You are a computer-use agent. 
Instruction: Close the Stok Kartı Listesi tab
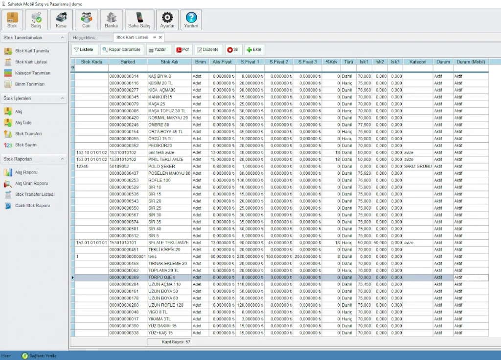(160, 38)
